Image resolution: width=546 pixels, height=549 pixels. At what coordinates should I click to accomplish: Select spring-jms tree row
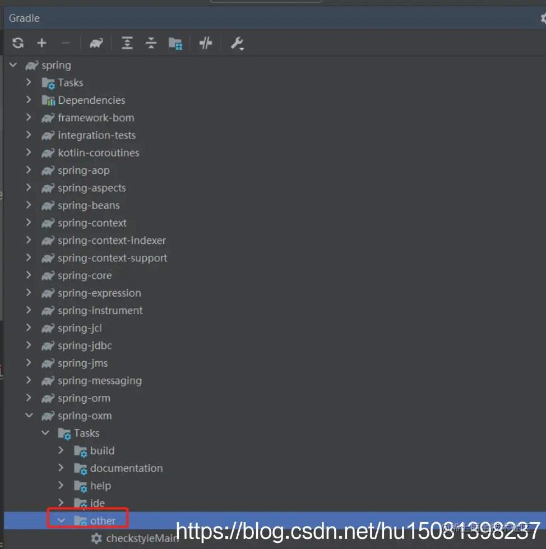275,363
